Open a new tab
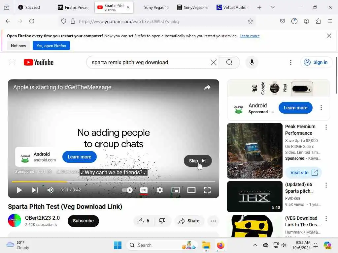 [259, 7]
